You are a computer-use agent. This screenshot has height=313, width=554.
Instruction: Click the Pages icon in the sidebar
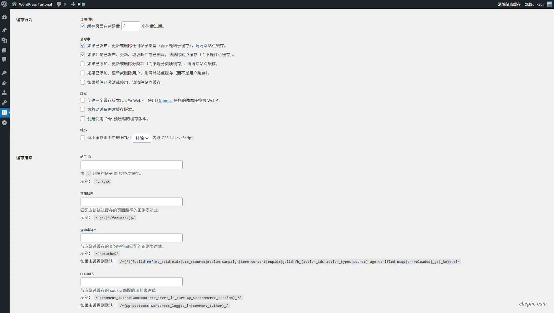[4, 50]
